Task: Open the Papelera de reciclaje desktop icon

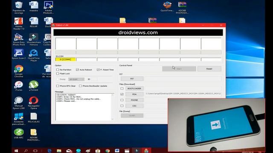Action: (x=19, y=8)
